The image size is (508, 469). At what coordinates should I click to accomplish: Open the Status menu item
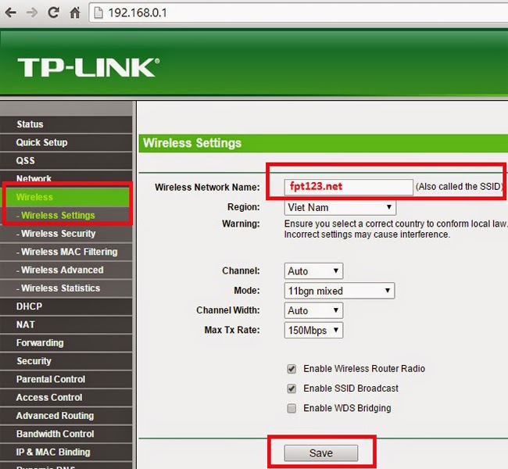pos(66,124)
